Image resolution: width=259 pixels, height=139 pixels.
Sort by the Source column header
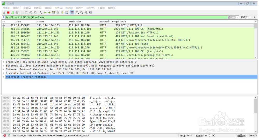coord(52,22)
